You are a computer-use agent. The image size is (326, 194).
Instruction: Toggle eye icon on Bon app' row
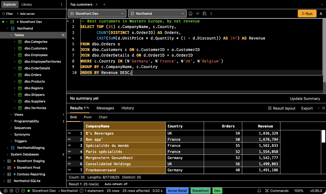[69, 139]
